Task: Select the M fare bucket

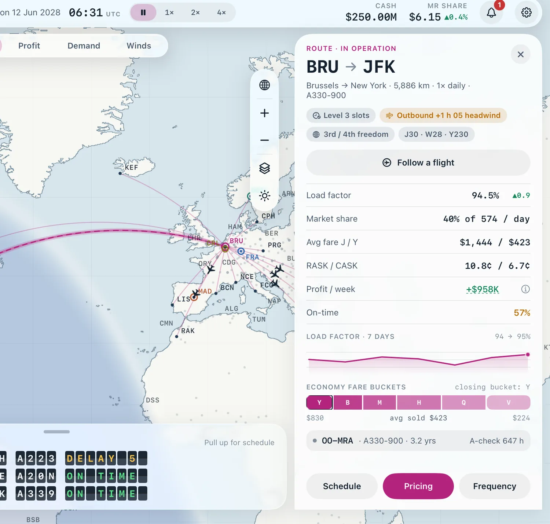Action: [379, 403]
